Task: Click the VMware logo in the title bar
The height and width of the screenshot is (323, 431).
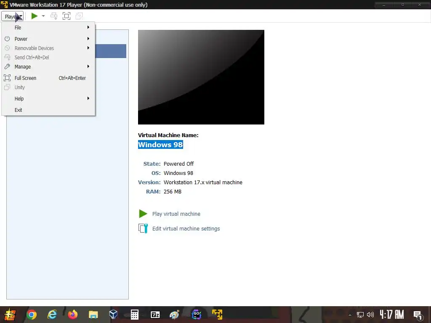Action: (x=4, y=5)
